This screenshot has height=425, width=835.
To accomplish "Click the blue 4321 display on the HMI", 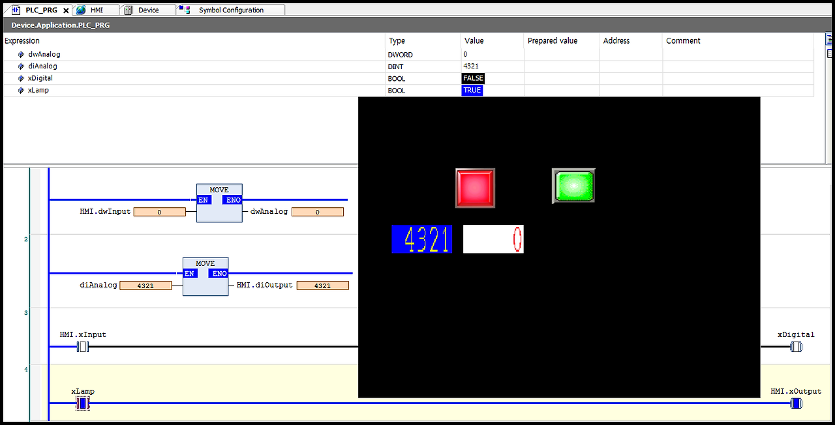I will [421, 239].
